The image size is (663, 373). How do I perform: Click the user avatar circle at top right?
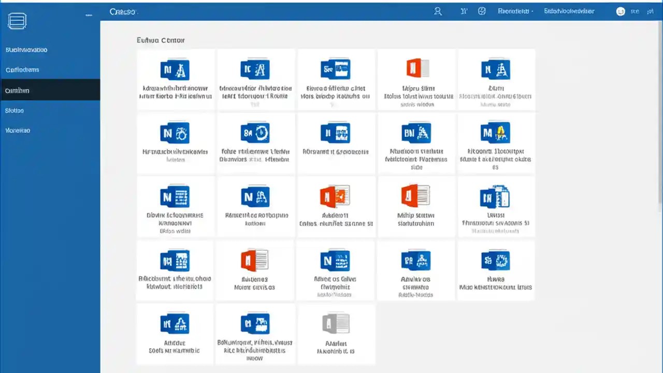pos(621,11)
